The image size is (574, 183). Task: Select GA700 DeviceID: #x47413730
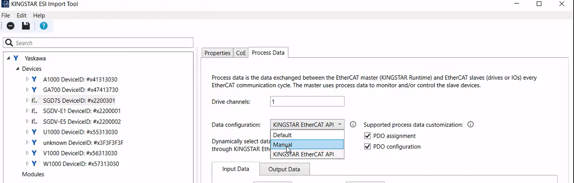coord(81,90)
